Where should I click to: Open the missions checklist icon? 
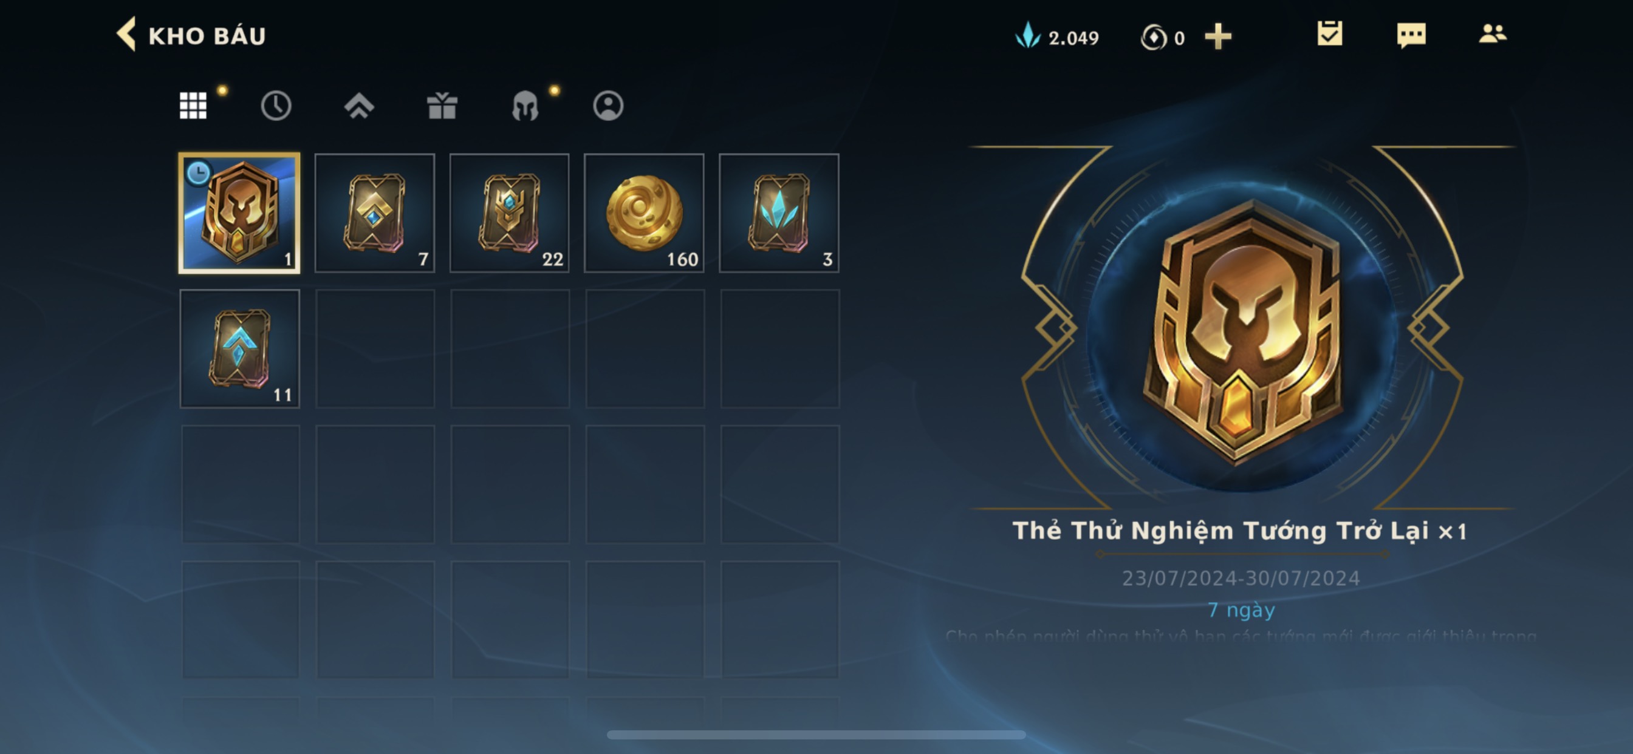[1329, 33]
